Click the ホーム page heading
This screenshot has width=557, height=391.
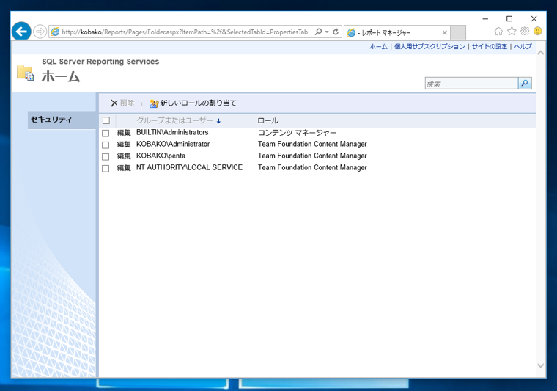click(x=61, y=76)
